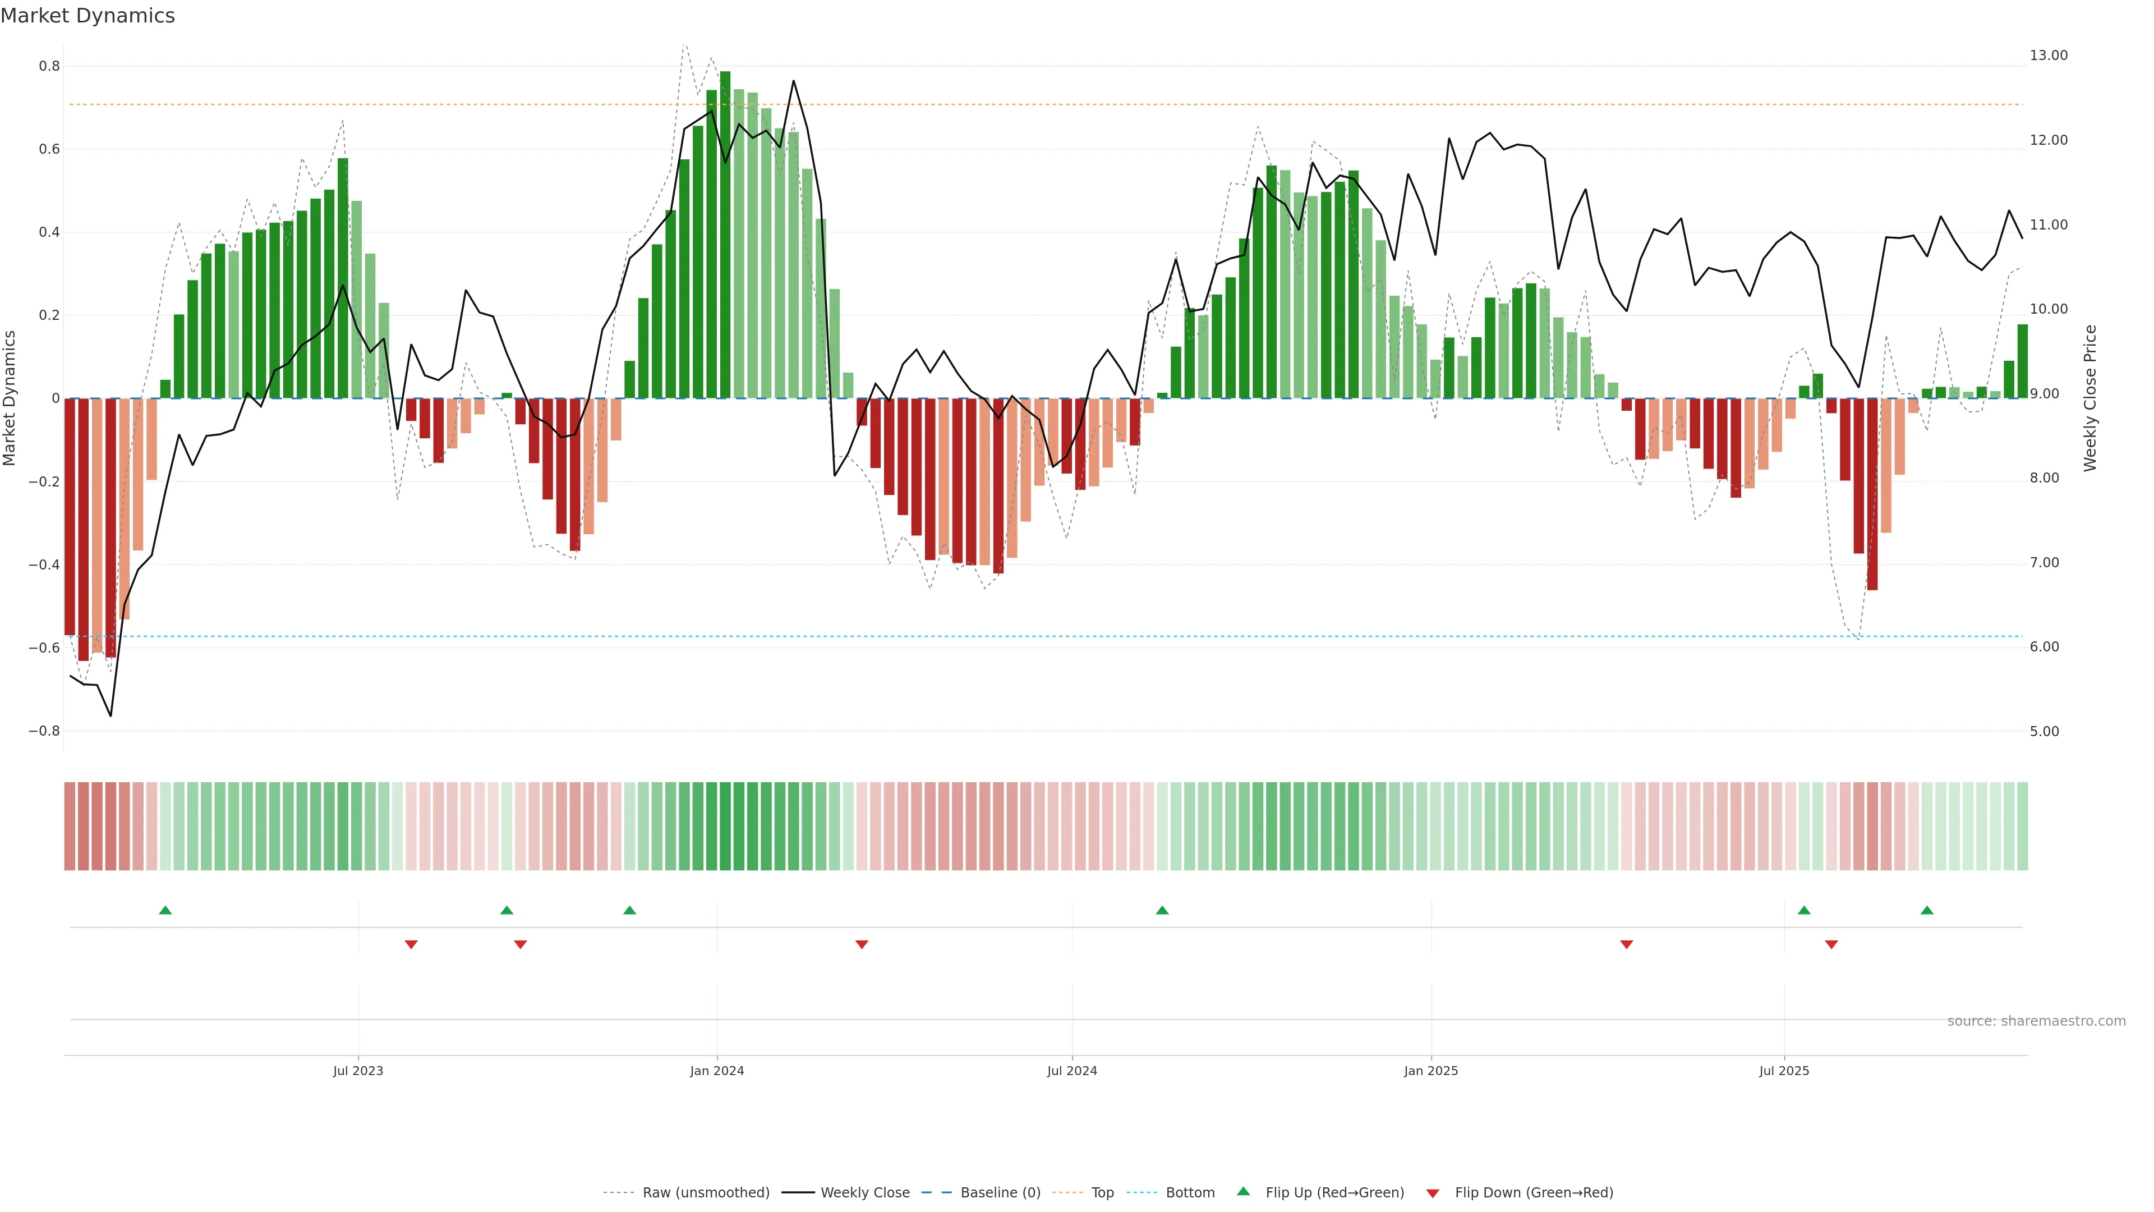The image size is (2154, 1212).
Task: Hide the Bottom threshold legend item
Action: click(x=1190, y=1193)
